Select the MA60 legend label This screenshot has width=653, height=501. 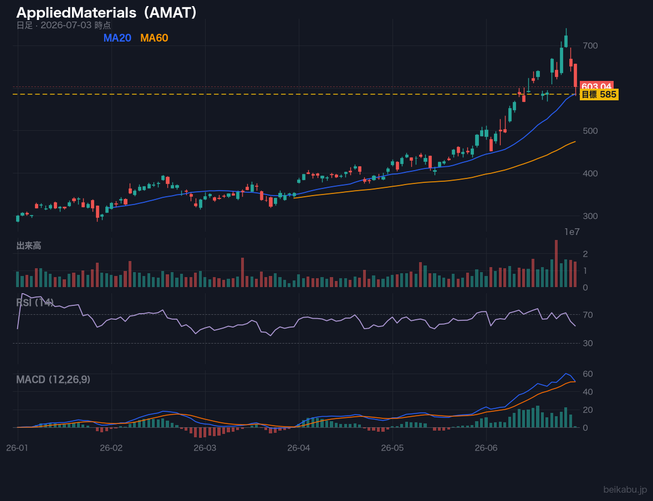pos(154,38)
